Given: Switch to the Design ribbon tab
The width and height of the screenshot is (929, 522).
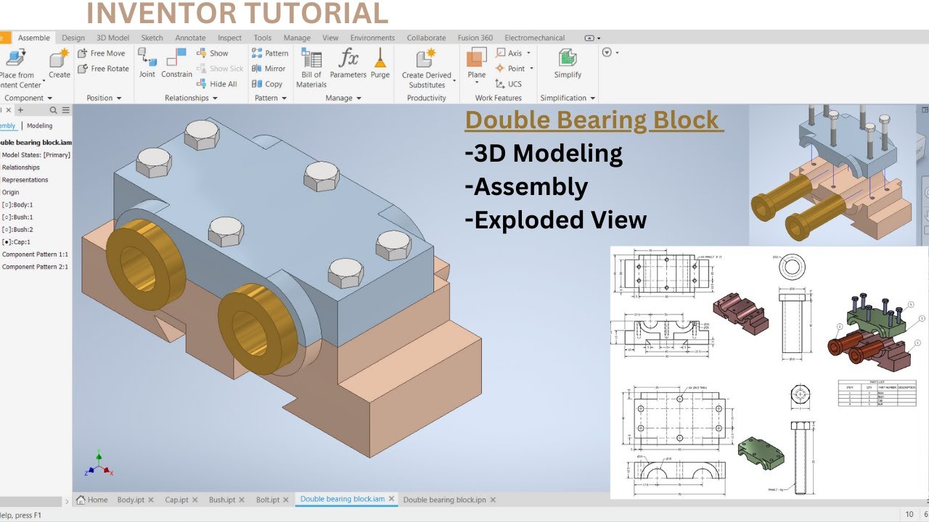Looking at the screenshot, I should point(73,38).
